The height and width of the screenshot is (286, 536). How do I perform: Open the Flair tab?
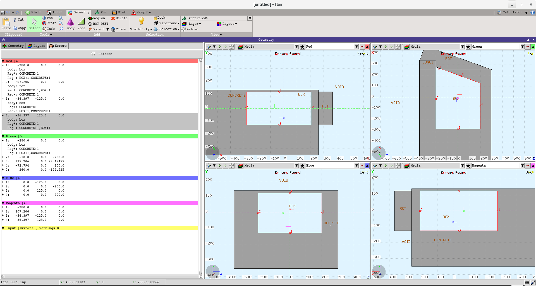(33, 13)
